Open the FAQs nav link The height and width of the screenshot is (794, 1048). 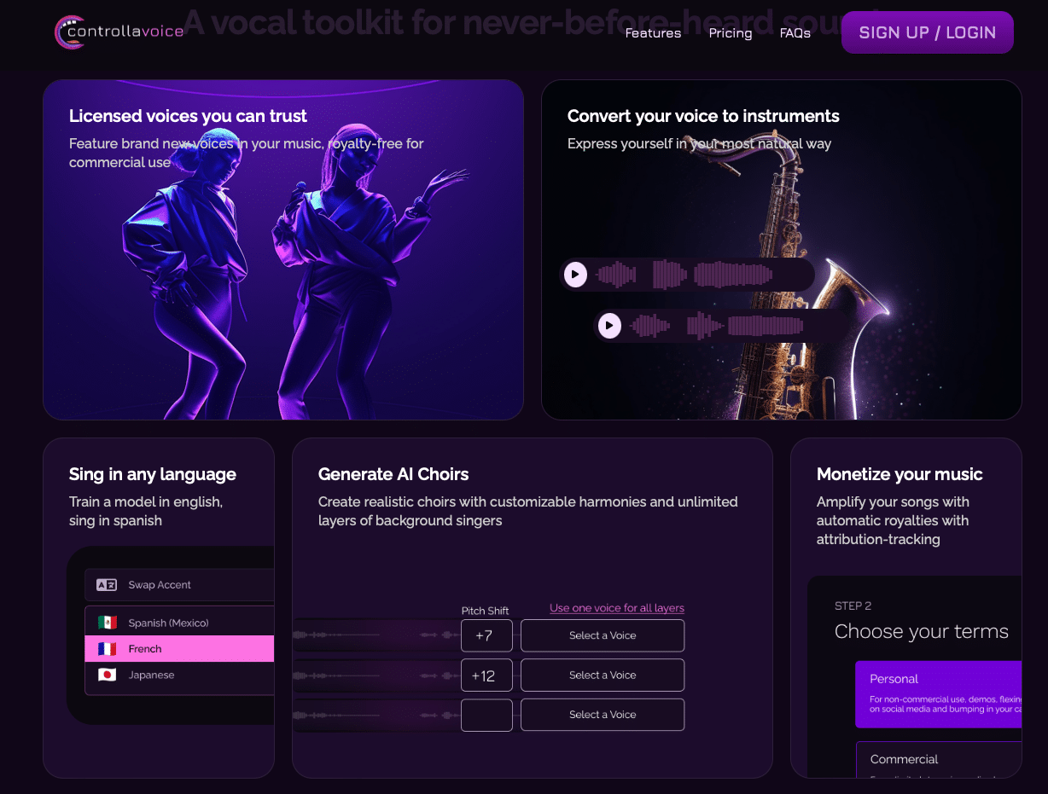[x=795, y=33]
